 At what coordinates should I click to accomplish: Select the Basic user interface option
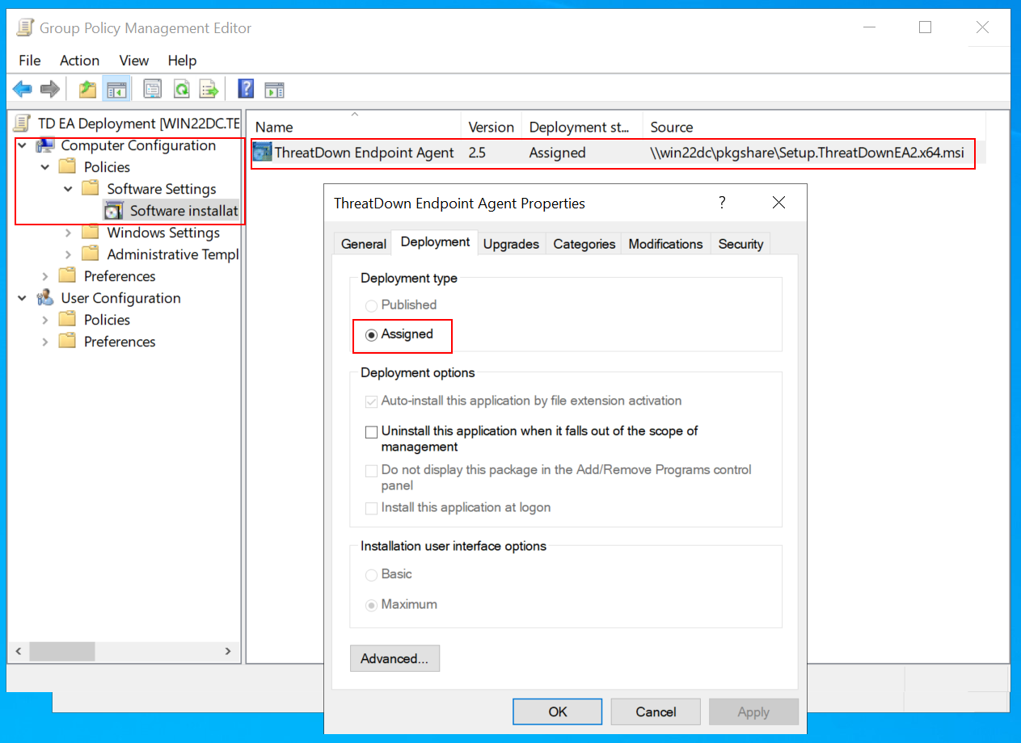tap(371, 575)
